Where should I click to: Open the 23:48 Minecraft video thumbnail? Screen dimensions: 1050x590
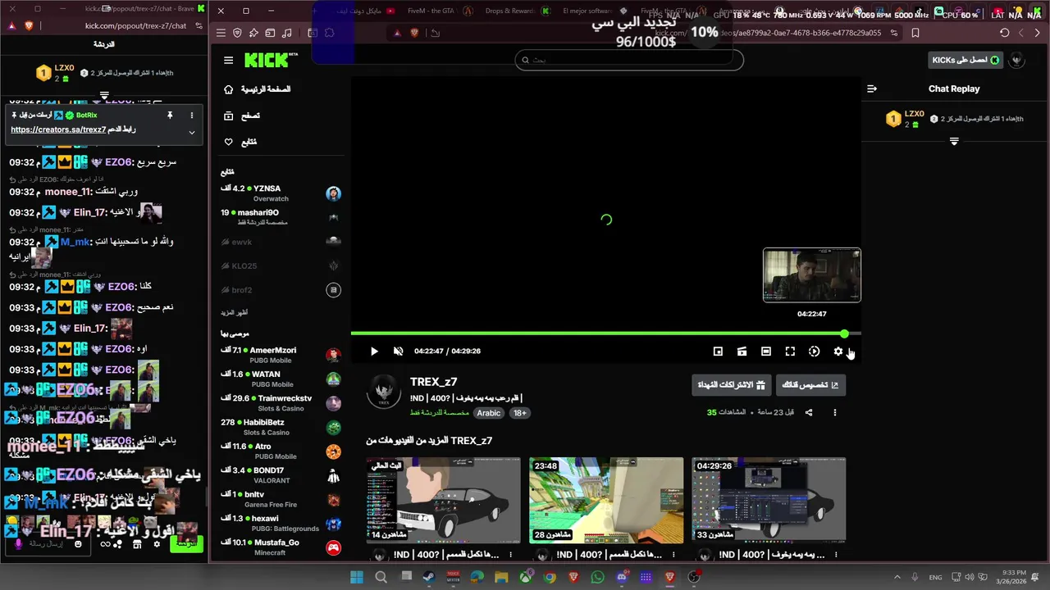tap(606, 501)
